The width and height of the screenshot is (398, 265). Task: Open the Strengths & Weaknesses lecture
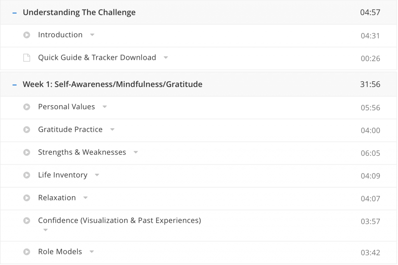pyautogui.click(x=82, y=152)
